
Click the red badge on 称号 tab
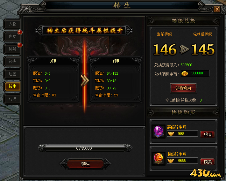[20, 45]
